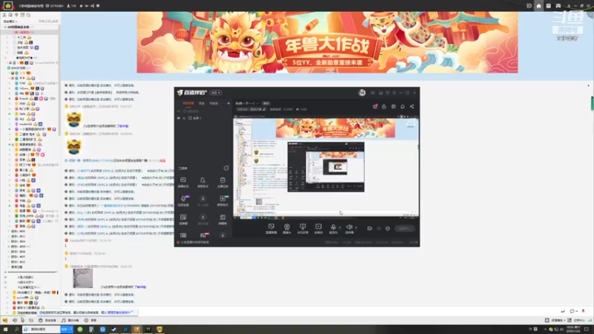
Task: Favorite the channel with the star icon
Action: 81,6
